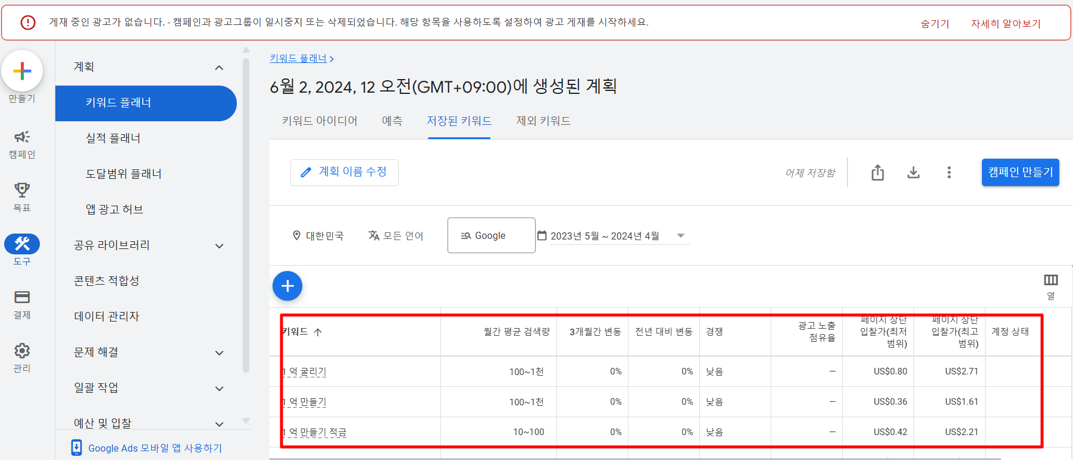Select the 저장된 키워드 tab
This screenshot has width=1073, height=460.
(x=459, y=121)
